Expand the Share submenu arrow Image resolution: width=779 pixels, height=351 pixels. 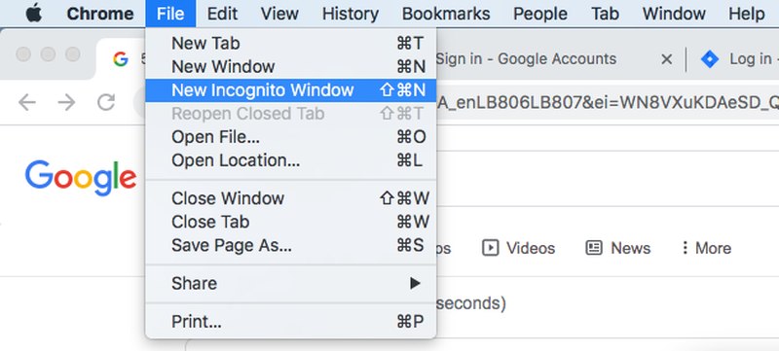tap(415, 284)
